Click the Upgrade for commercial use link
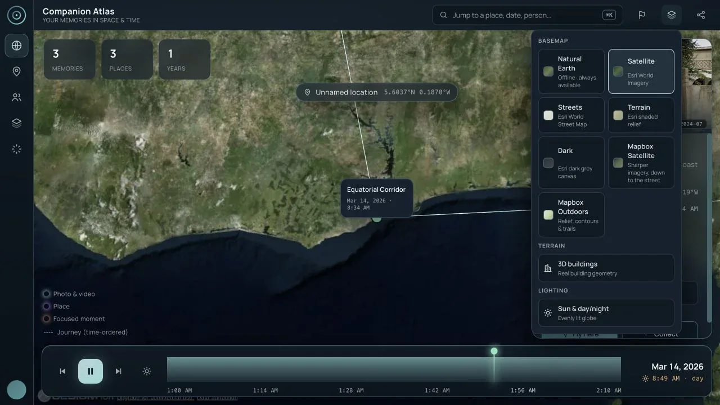Image resolution: width=720 pixels, height=405 pixels. point(155,398)
